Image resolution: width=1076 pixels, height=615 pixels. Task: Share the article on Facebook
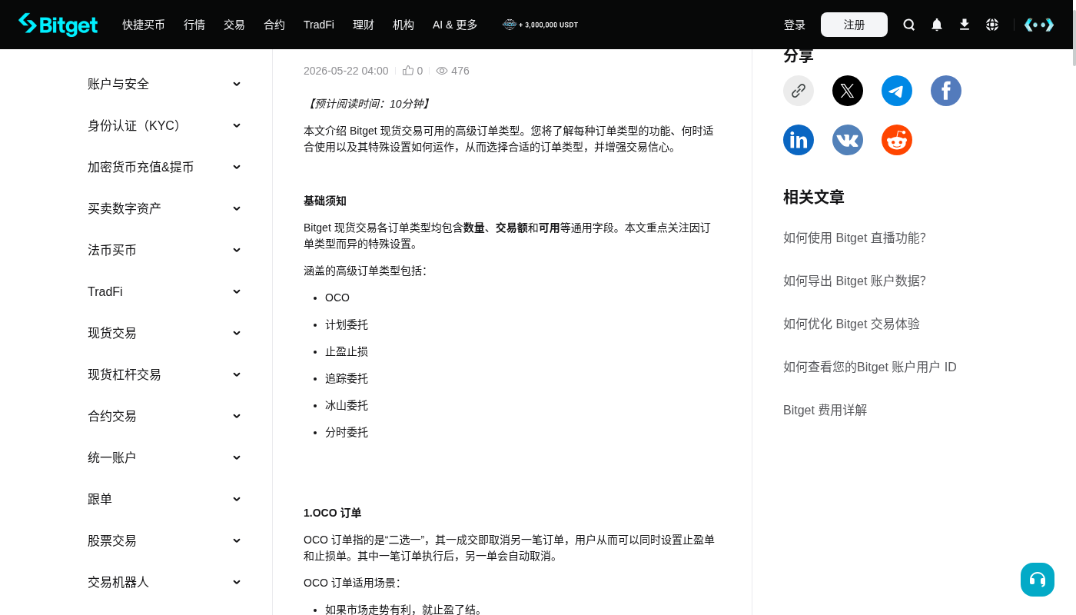click(946, 91)
